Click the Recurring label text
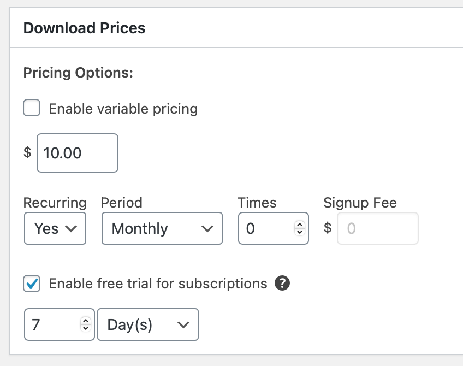 pyautogui.click(x=55, y=203)
